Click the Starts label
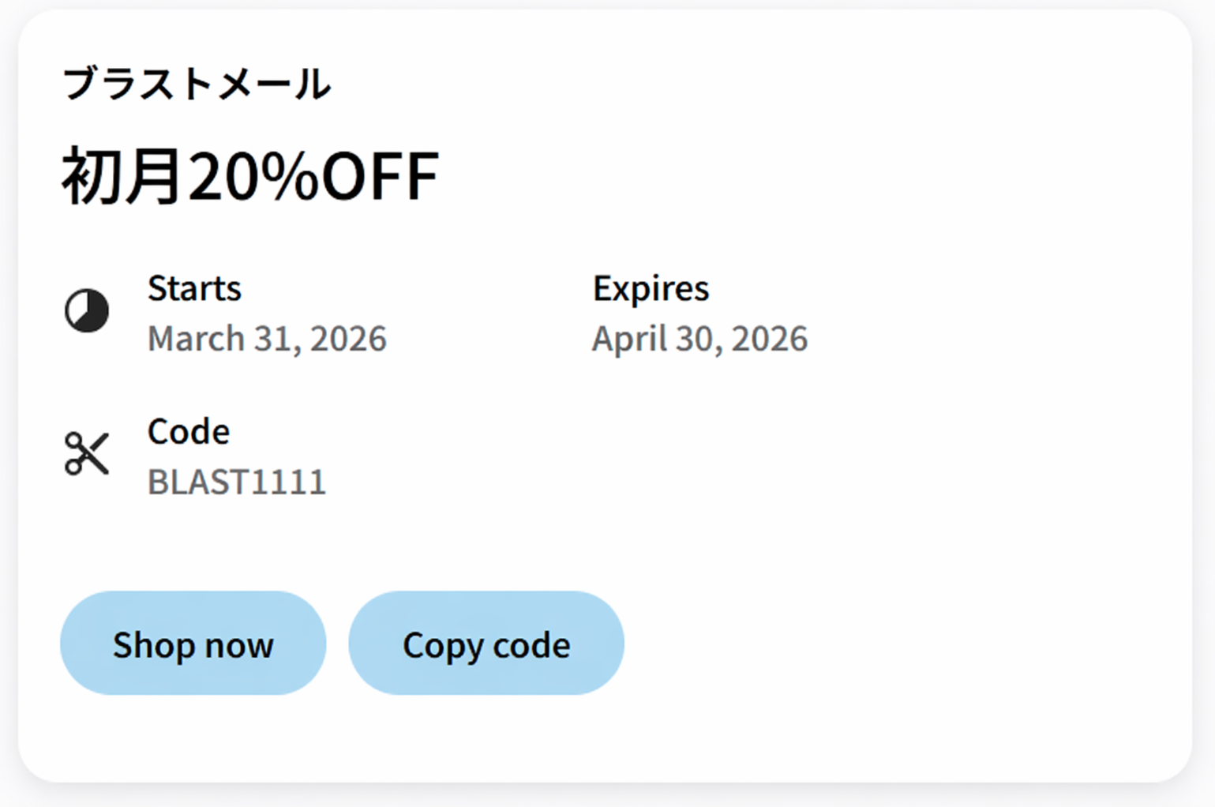1215x807 pixels. click(x=194, y=288)
